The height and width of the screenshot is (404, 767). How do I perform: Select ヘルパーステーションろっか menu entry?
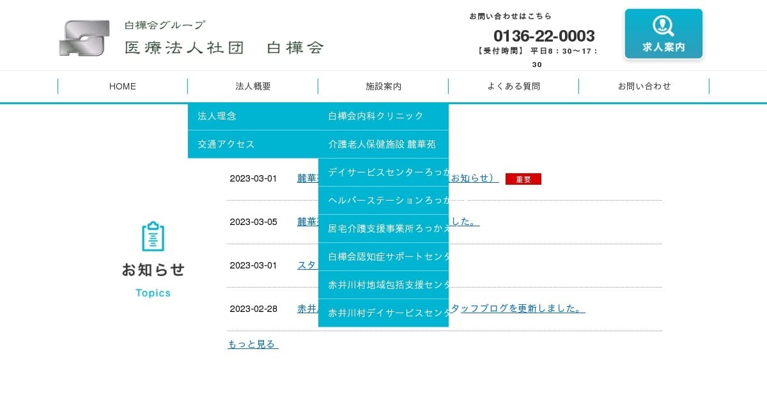(383, 201)
